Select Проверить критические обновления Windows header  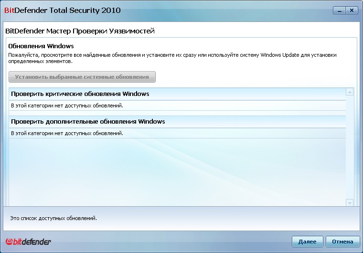(177, 94)
